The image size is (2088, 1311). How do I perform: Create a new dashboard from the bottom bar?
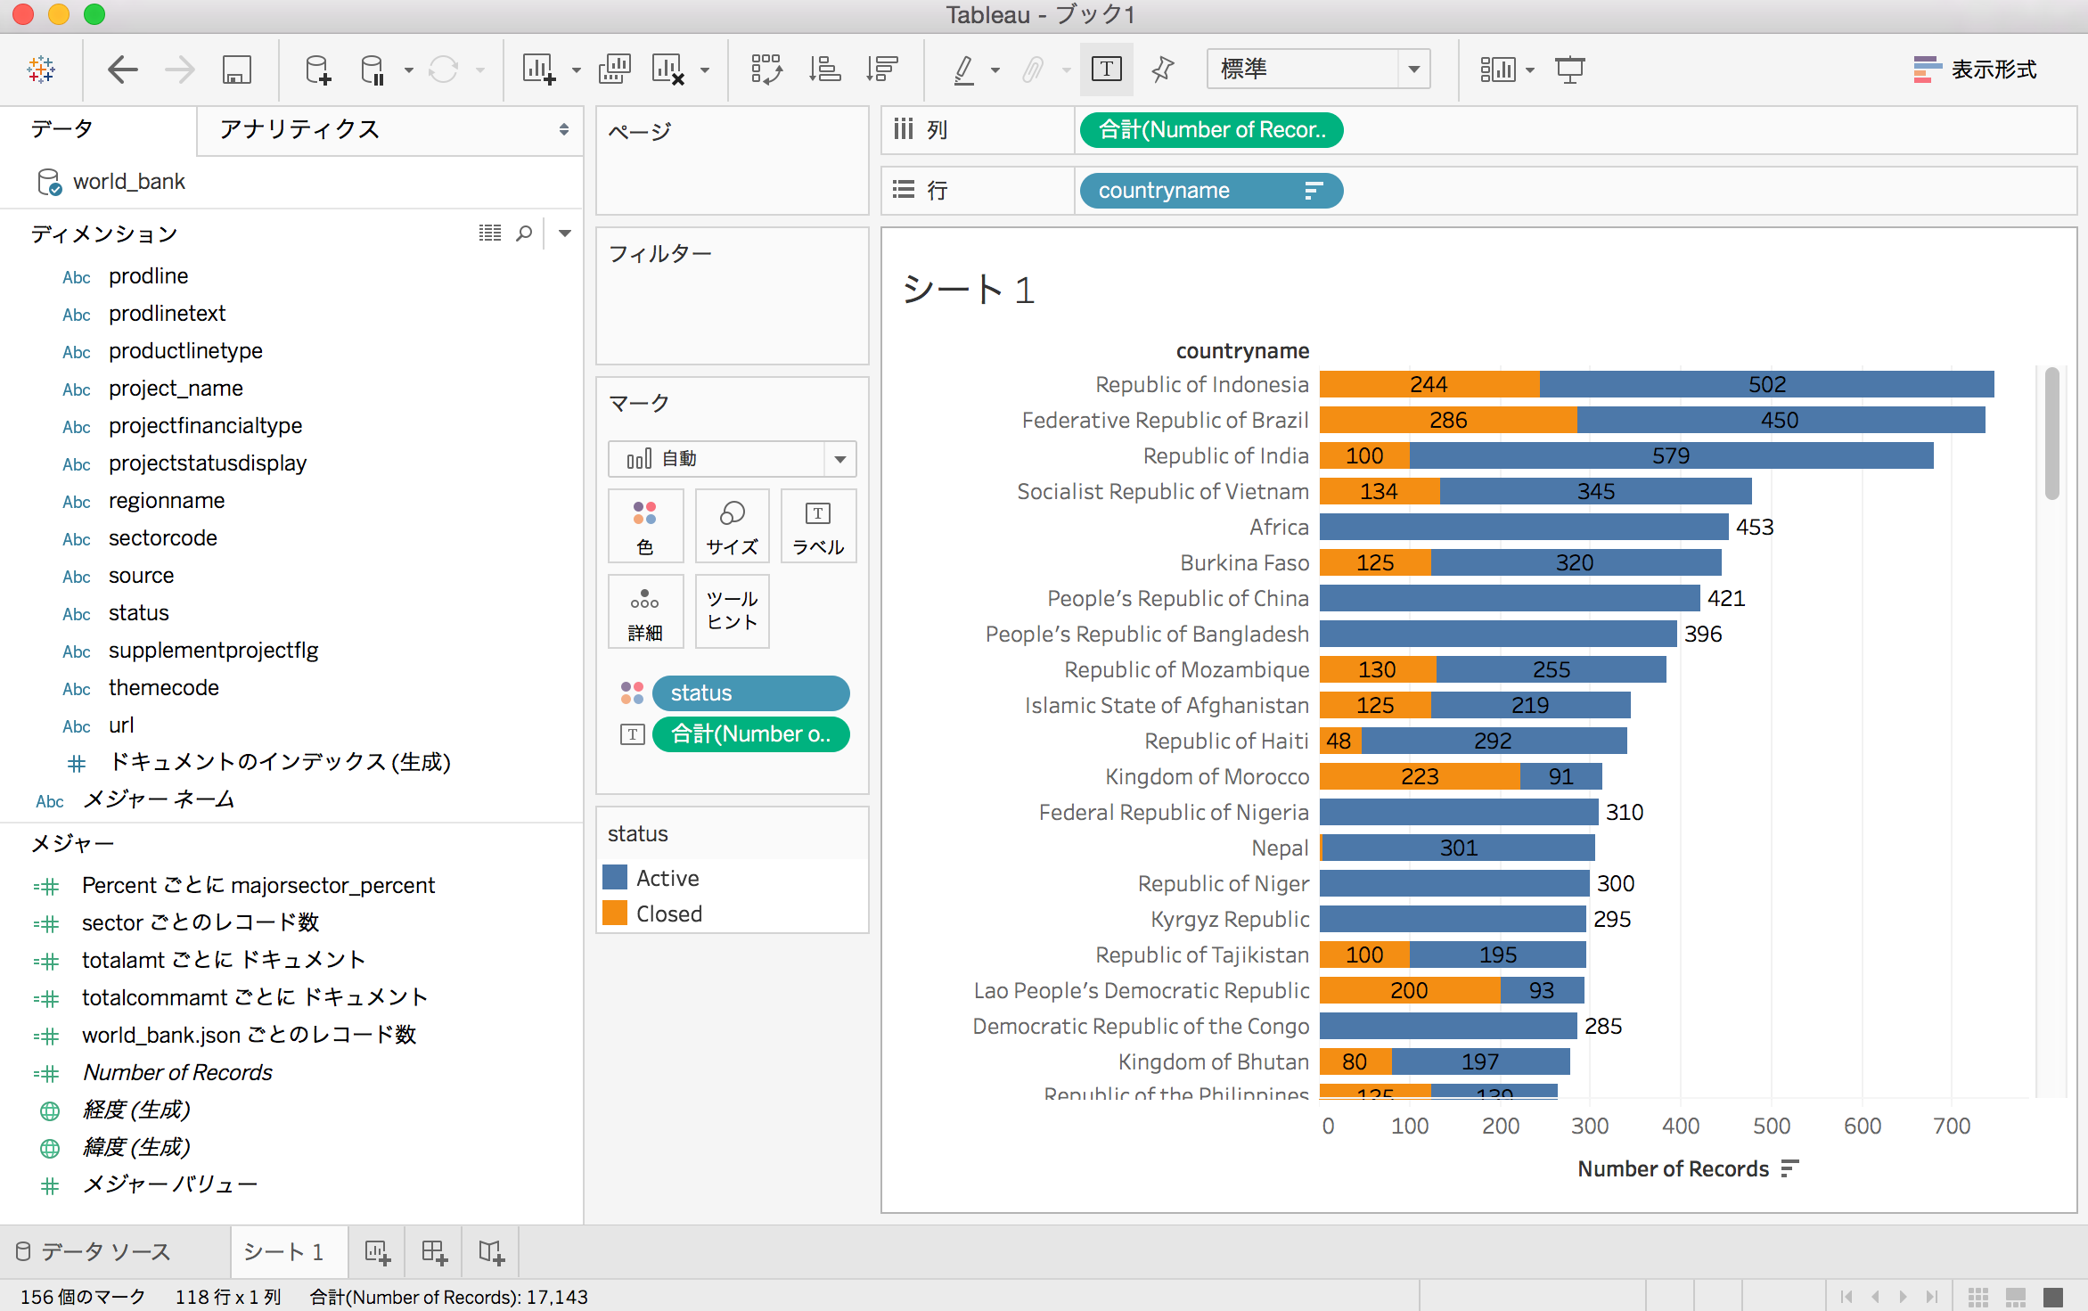(433, 1251)
